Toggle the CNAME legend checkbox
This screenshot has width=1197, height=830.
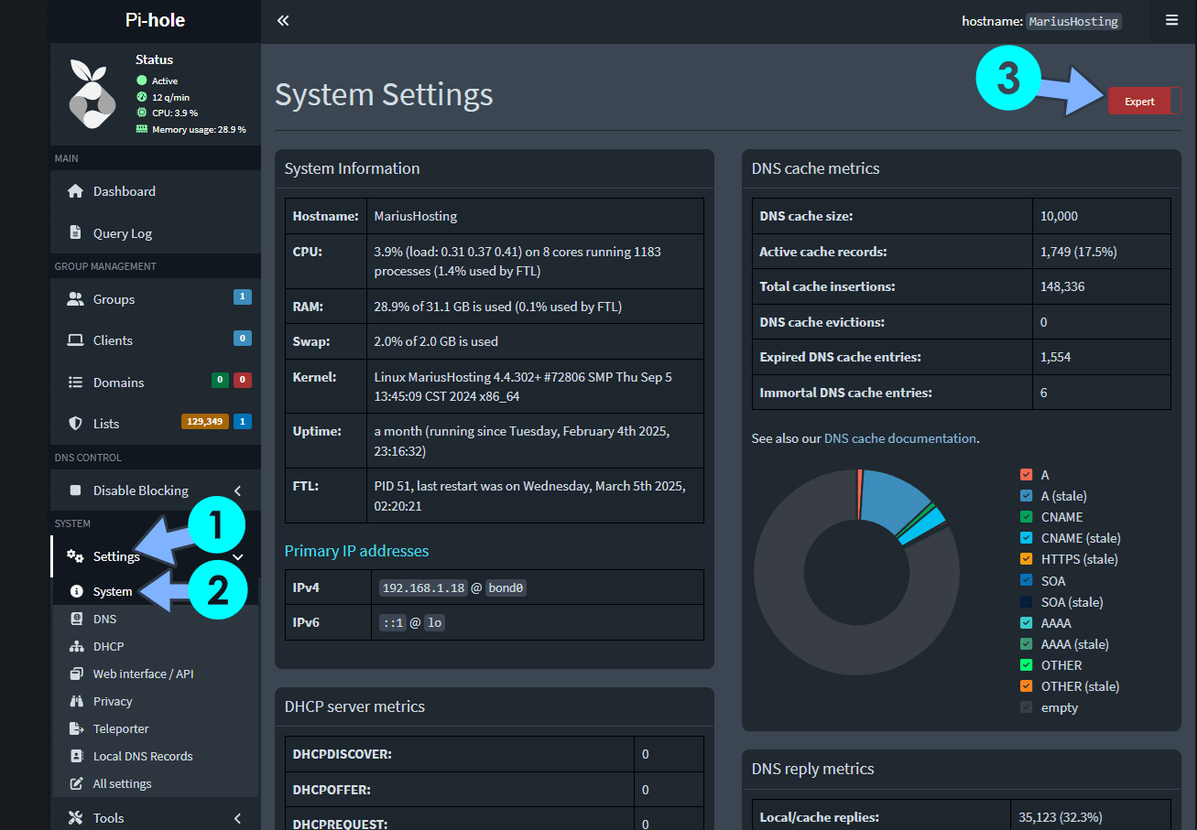(1027, 517)
